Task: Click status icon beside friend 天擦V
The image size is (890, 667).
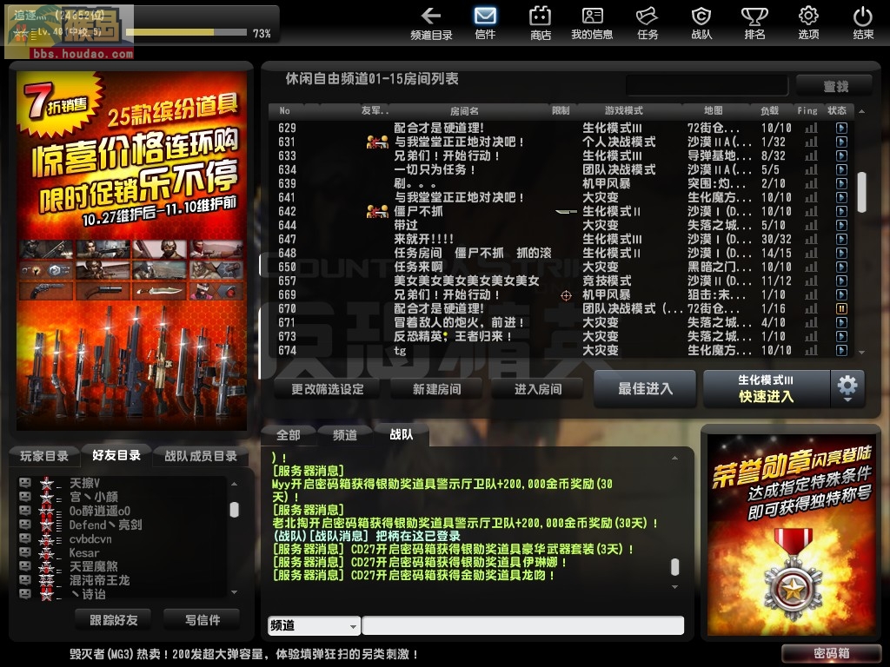Action: 24,483
